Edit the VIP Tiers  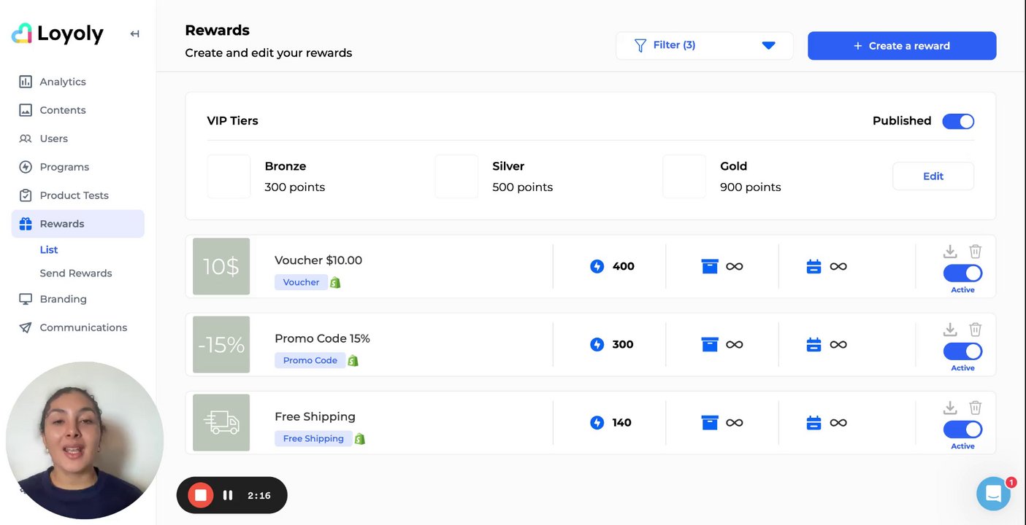click(x=933, y=176)
